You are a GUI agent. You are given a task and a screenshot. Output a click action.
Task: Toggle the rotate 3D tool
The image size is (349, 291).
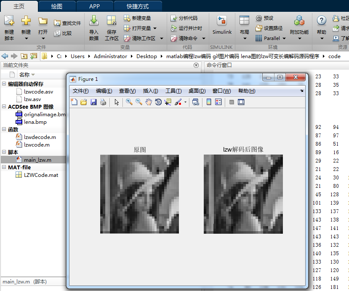158,102
